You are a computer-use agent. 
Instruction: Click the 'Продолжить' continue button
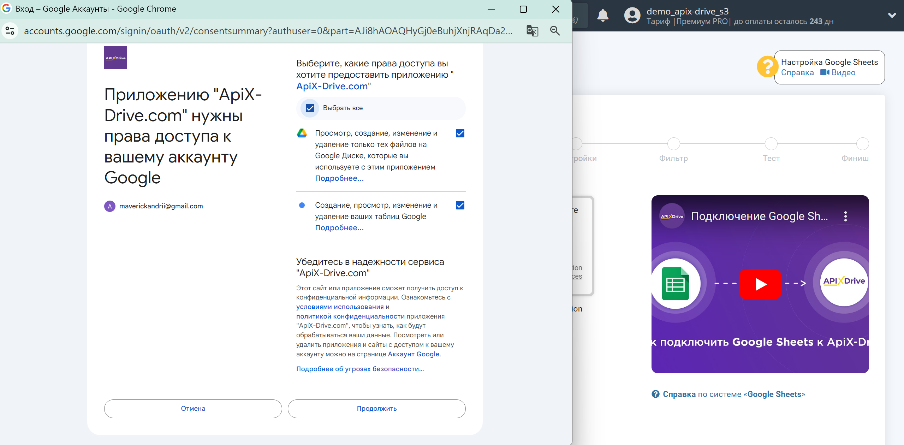[376, 408]
